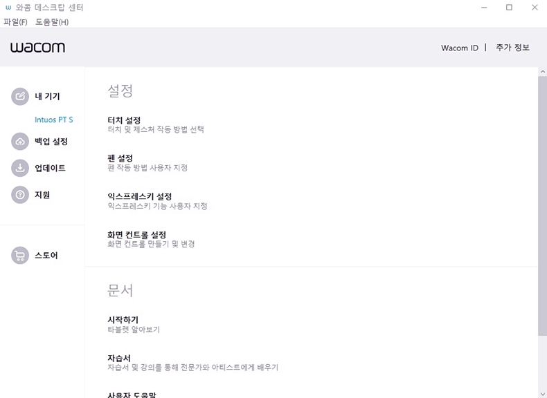
Task: Select 백업 설정 in the sidebar
Action: [51, 142]
